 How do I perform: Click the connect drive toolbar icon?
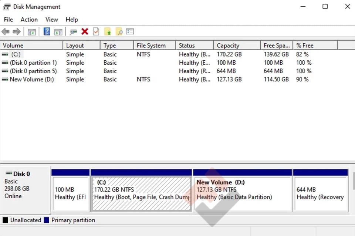pyautogui.click(x=73, y=32)
